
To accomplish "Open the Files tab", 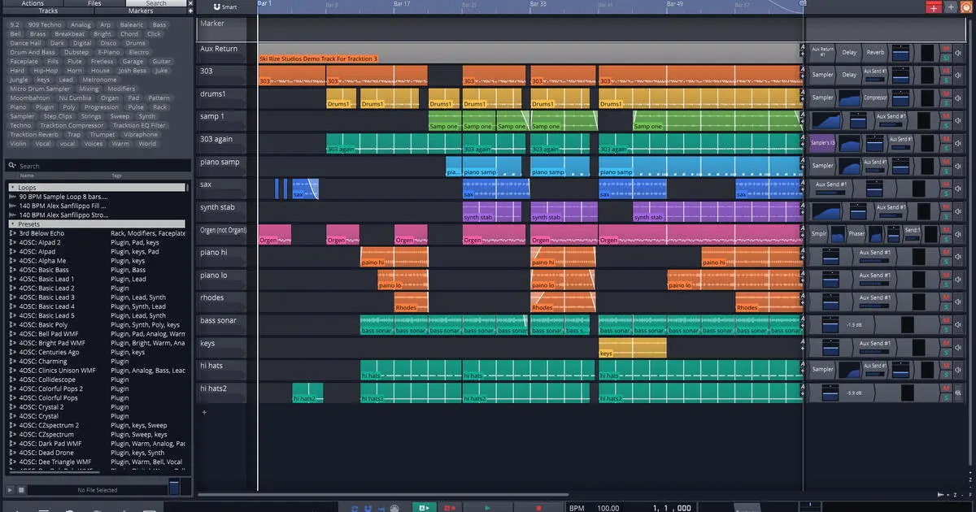I will (94, 3).
